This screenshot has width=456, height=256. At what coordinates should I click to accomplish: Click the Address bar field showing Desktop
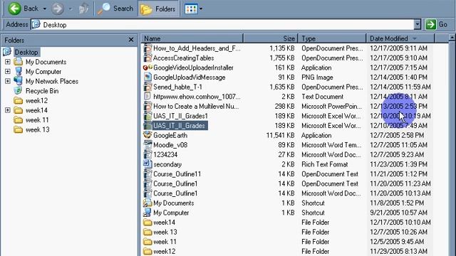(x=223, y=25)
